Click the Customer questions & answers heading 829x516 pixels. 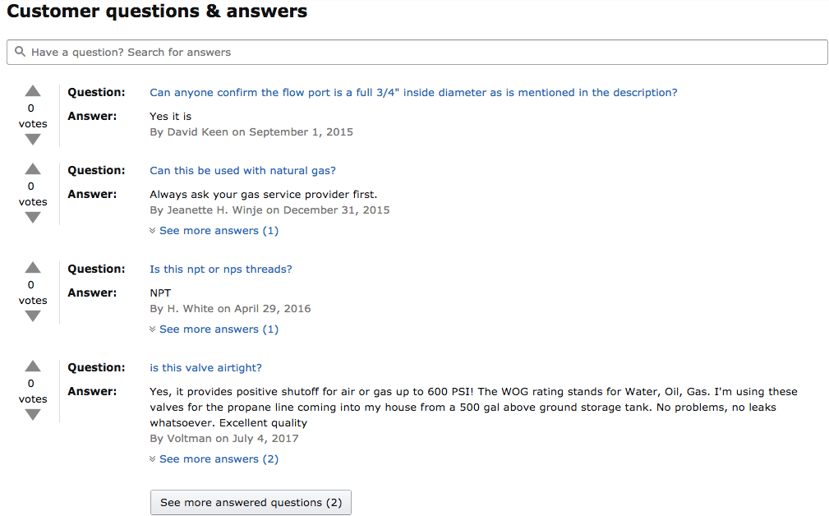pos(157,12)
